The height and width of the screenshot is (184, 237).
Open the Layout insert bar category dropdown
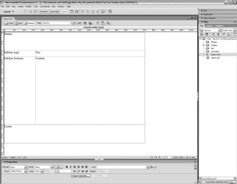pos(8,12)
